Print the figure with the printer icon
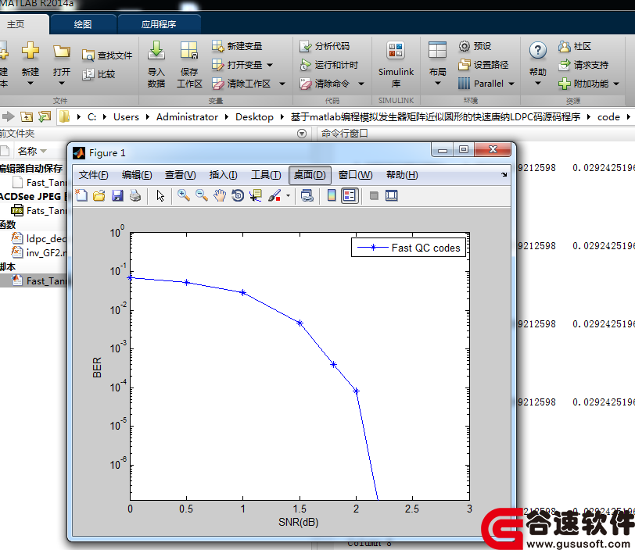This screenshot has width=635, height=550. click(135, 196)
